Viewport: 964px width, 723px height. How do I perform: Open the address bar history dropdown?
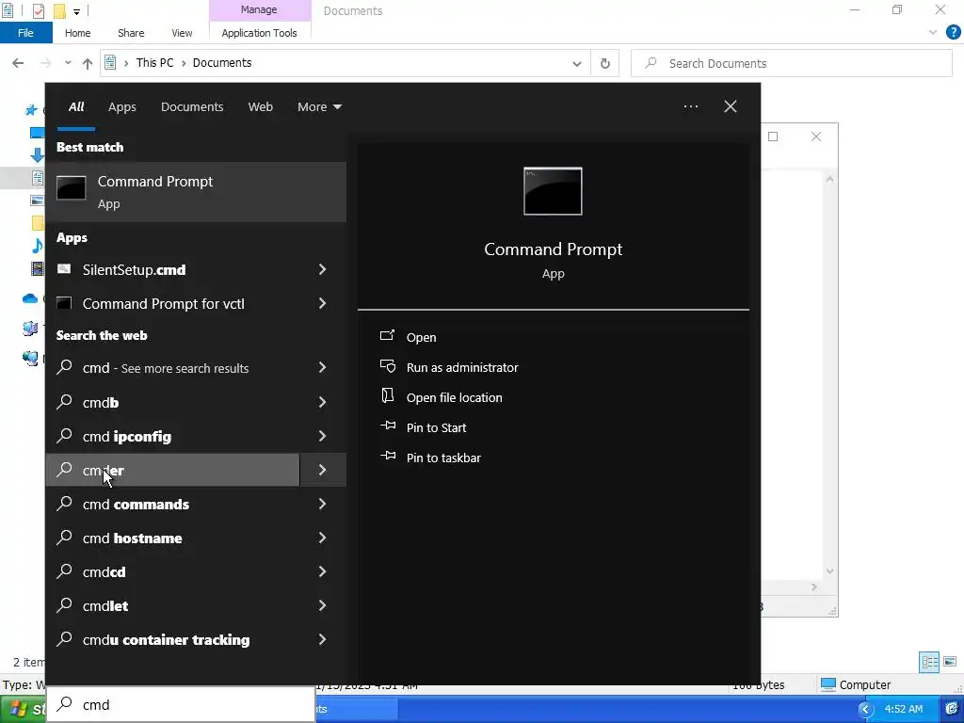577,63
